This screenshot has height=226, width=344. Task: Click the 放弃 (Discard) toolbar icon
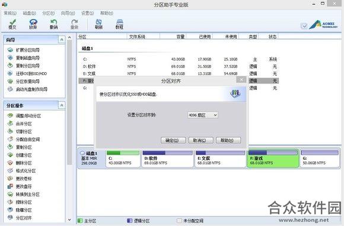click(x=33, y=24)
